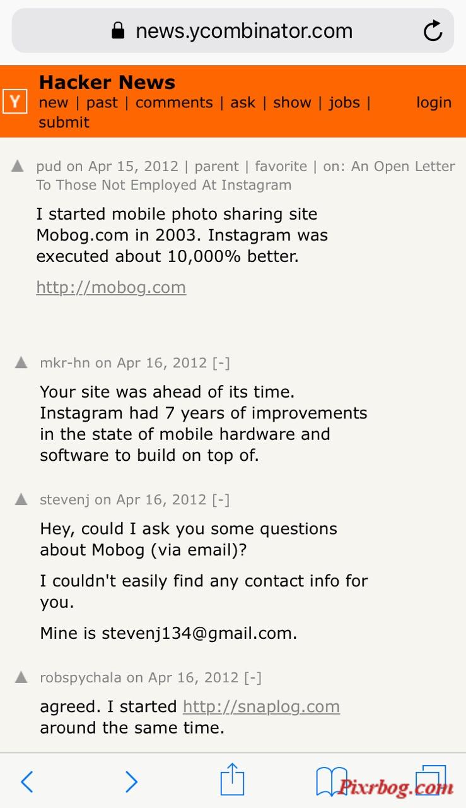Upvote stevenj's comment arrow

click(x=21, y=499)
